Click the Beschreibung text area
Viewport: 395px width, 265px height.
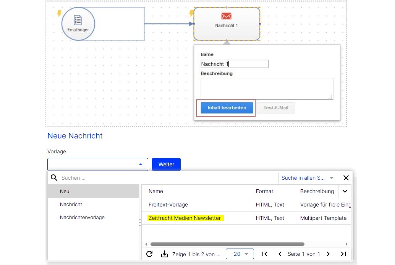(x=267, y=89)
